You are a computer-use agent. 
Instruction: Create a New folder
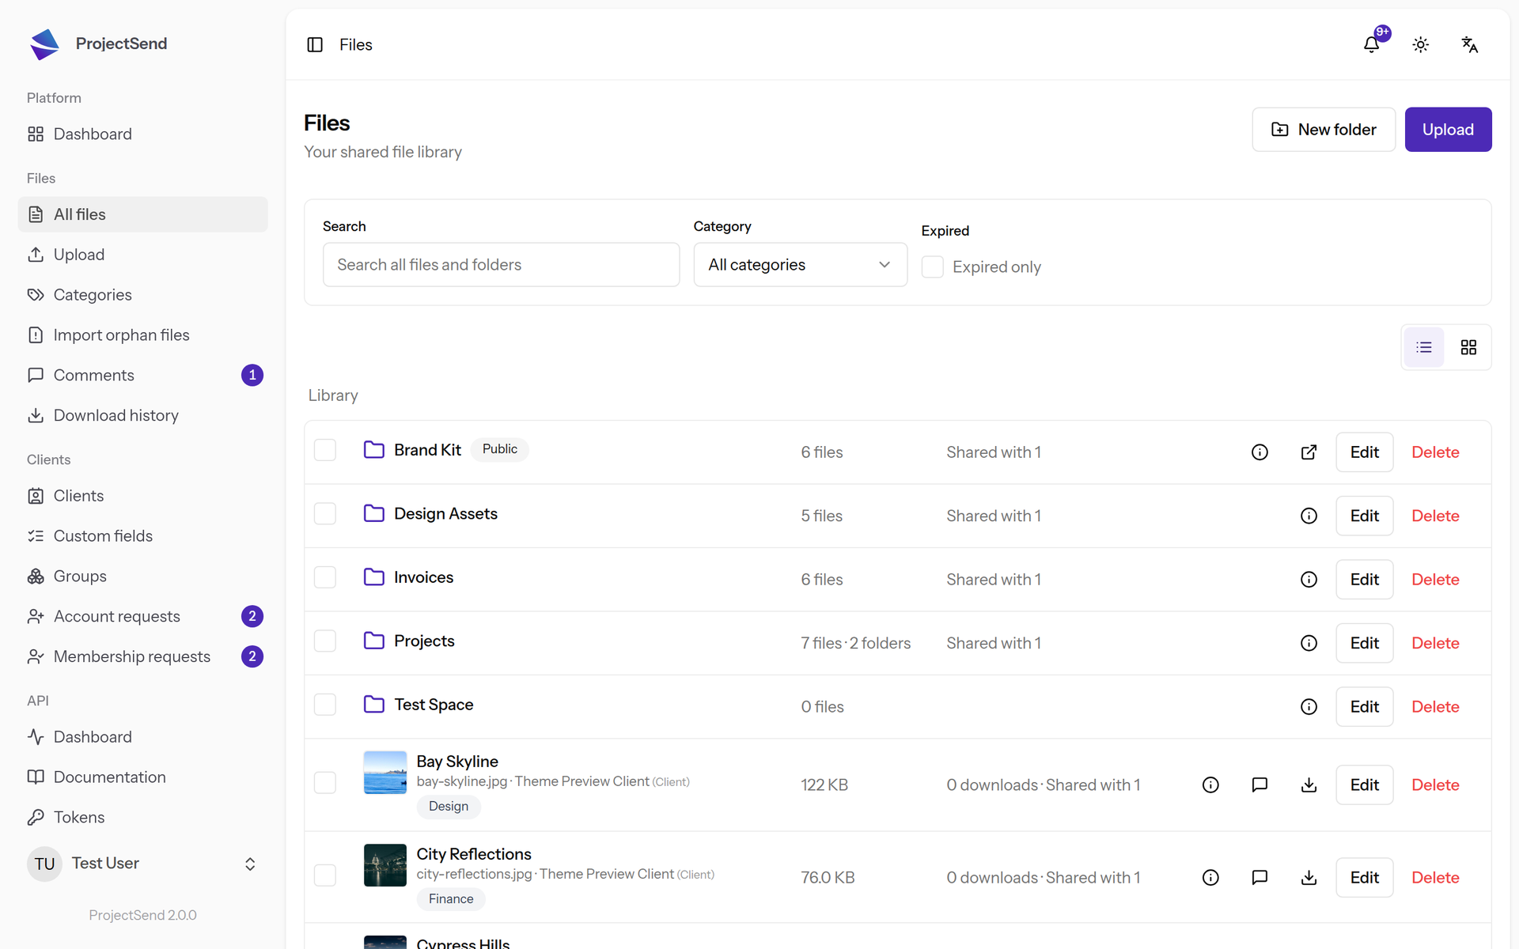[x=1324, y=130]
